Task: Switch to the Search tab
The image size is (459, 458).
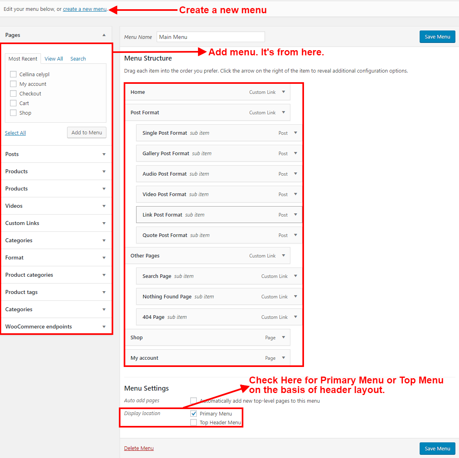Action: 78,59
